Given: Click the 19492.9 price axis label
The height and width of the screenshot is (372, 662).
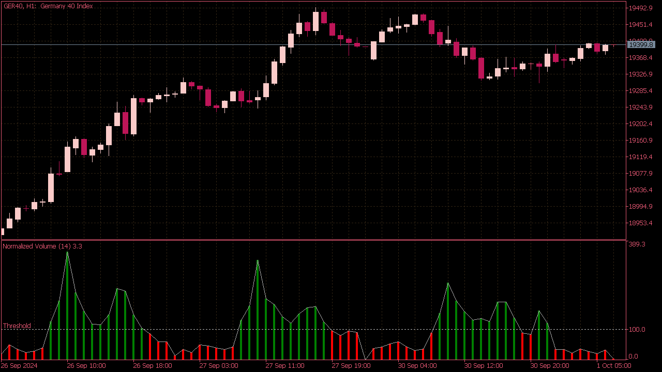Looking at the screenshot, I should pyautogui.click(x=640, y=8).
